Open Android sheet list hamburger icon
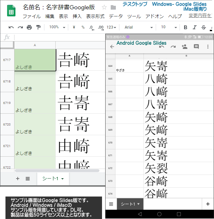This screenshot has width=214, height=219. click(111, 204)
